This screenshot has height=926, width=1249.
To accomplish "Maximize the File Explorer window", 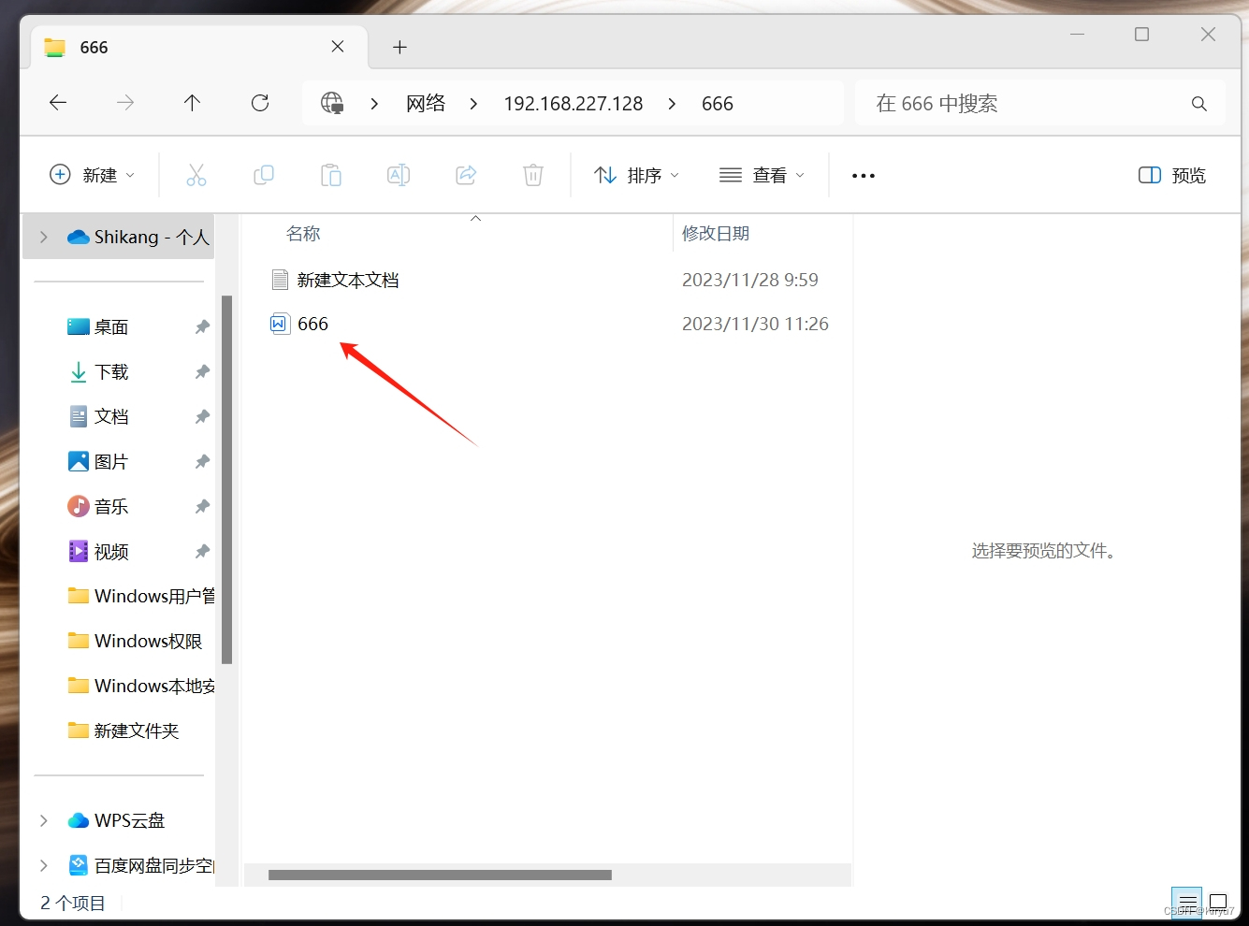I will 1141,35.
